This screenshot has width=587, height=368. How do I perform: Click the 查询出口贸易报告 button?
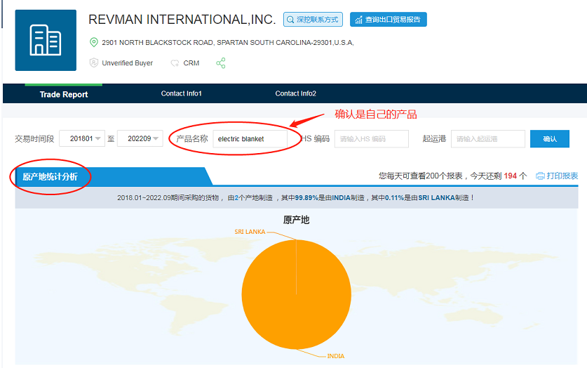pyautogui.click(x=389, y=20)
